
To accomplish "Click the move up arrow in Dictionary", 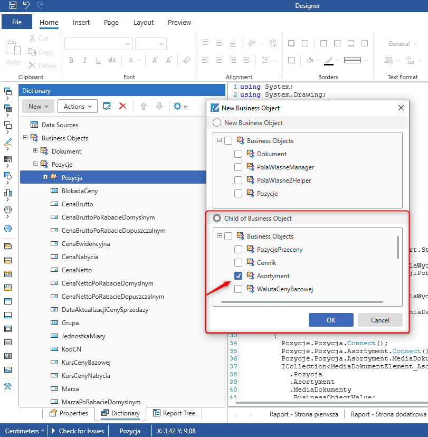I will tap(143, 106).
